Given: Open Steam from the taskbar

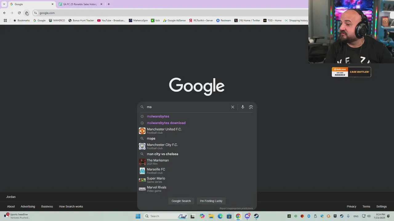Looking at the screenshot, I should tap(256, 216).
